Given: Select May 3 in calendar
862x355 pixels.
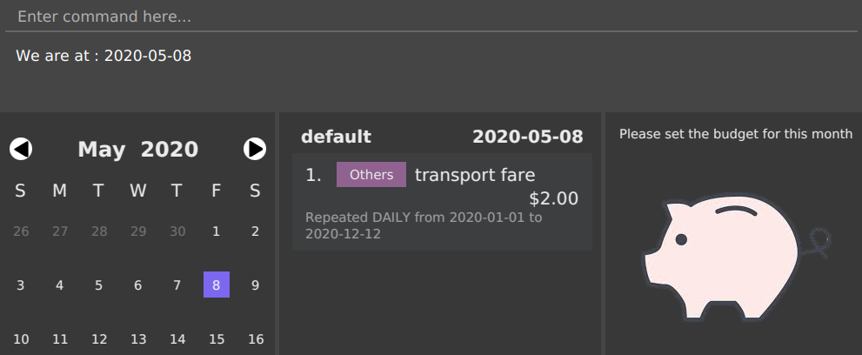Looking at the screenshot, I should [20, 285].
